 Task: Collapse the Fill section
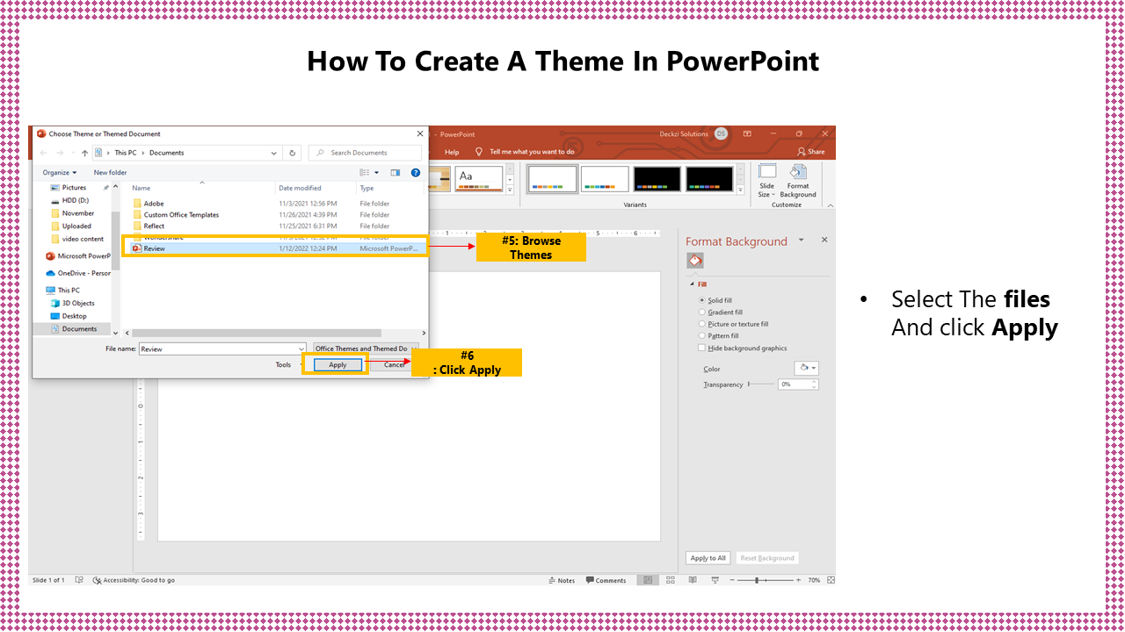pos(692,284)
